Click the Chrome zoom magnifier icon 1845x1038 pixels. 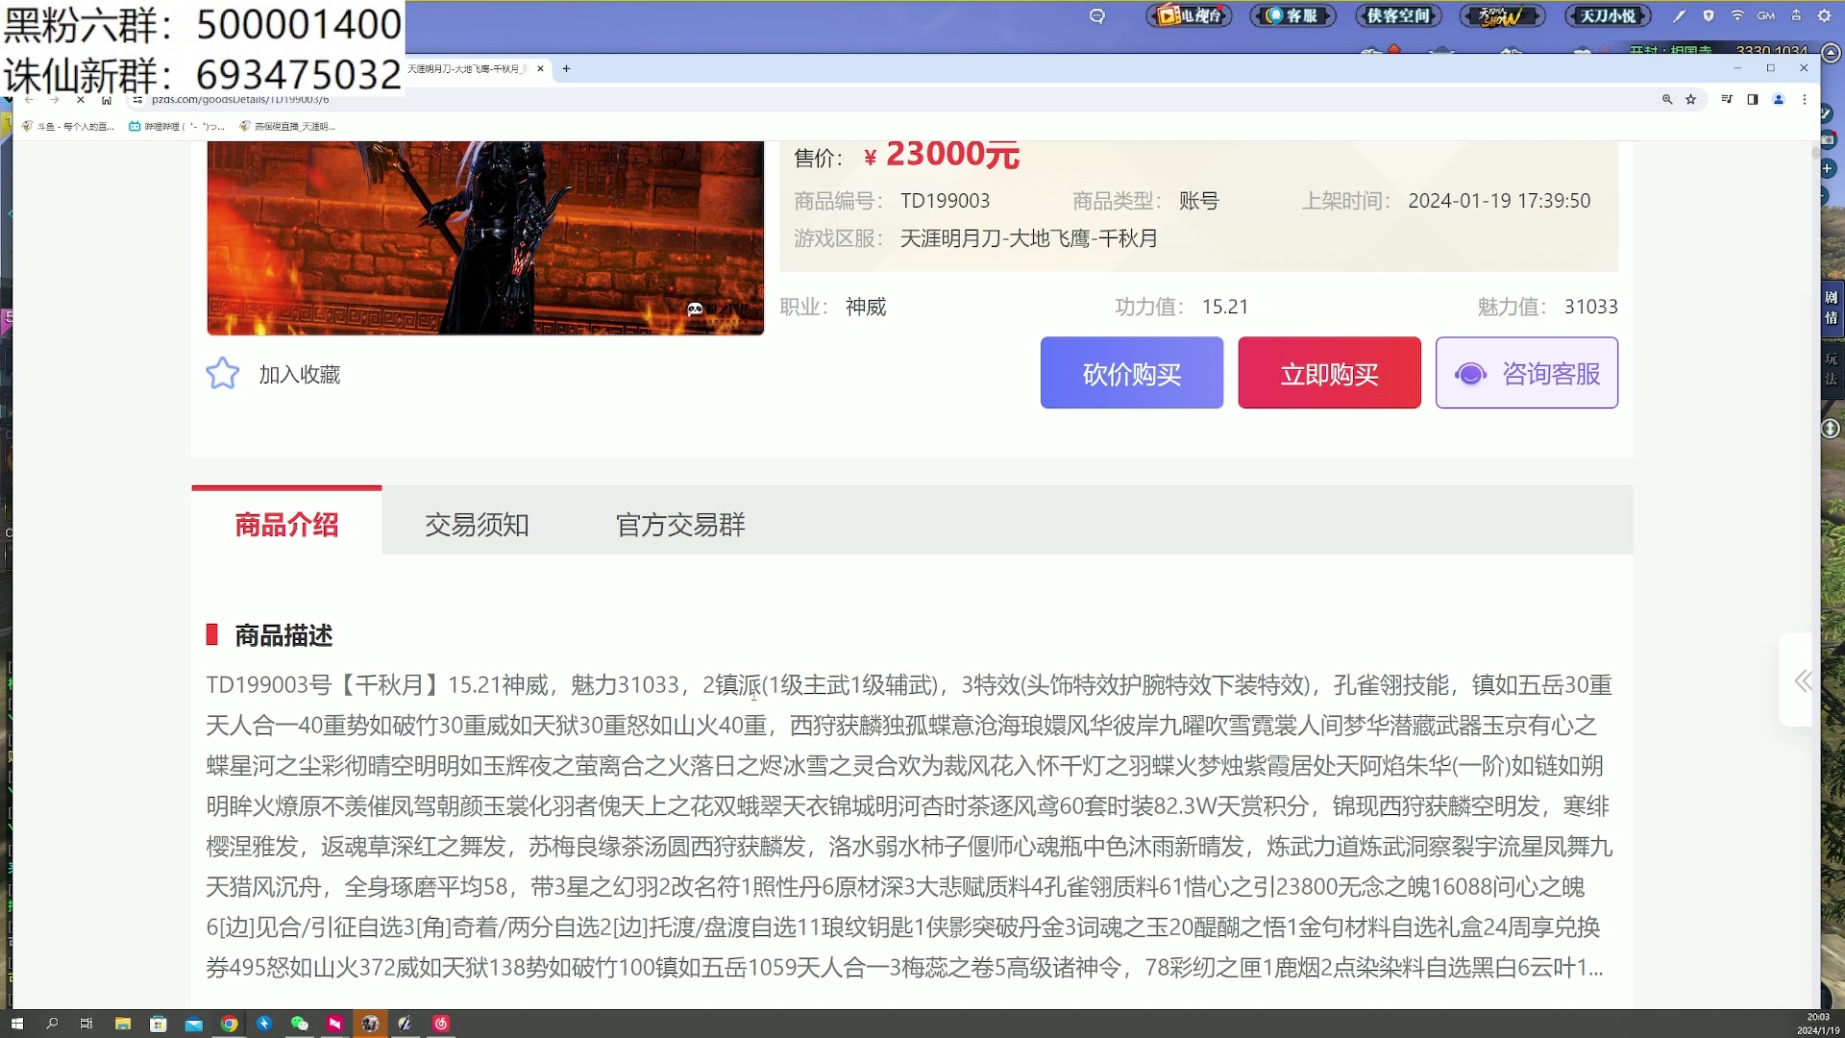pos(1667,99)
